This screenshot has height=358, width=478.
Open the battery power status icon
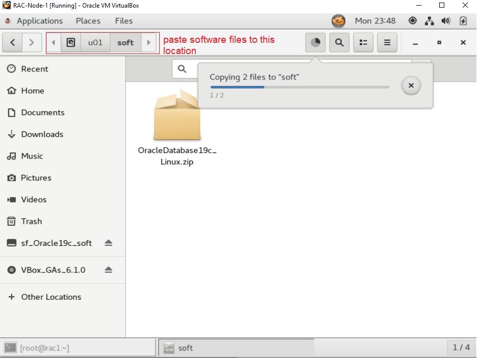[463, 21]
